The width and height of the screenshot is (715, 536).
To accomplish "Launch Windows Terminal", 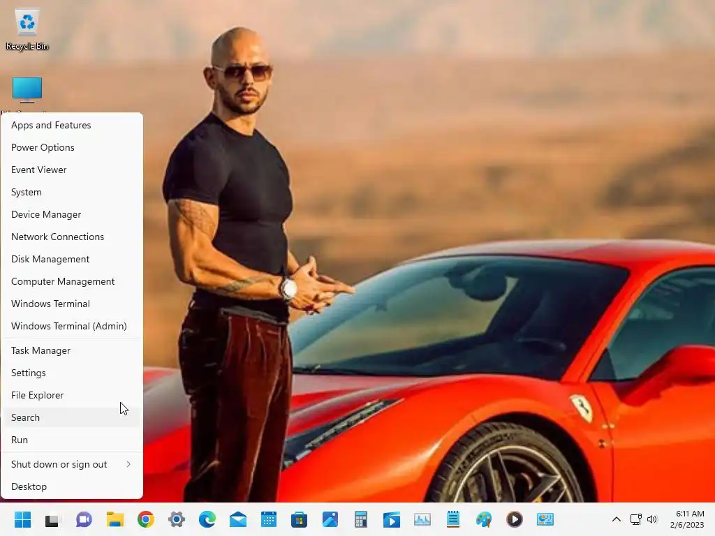I will pyautogui.click(x=72, y=304).
